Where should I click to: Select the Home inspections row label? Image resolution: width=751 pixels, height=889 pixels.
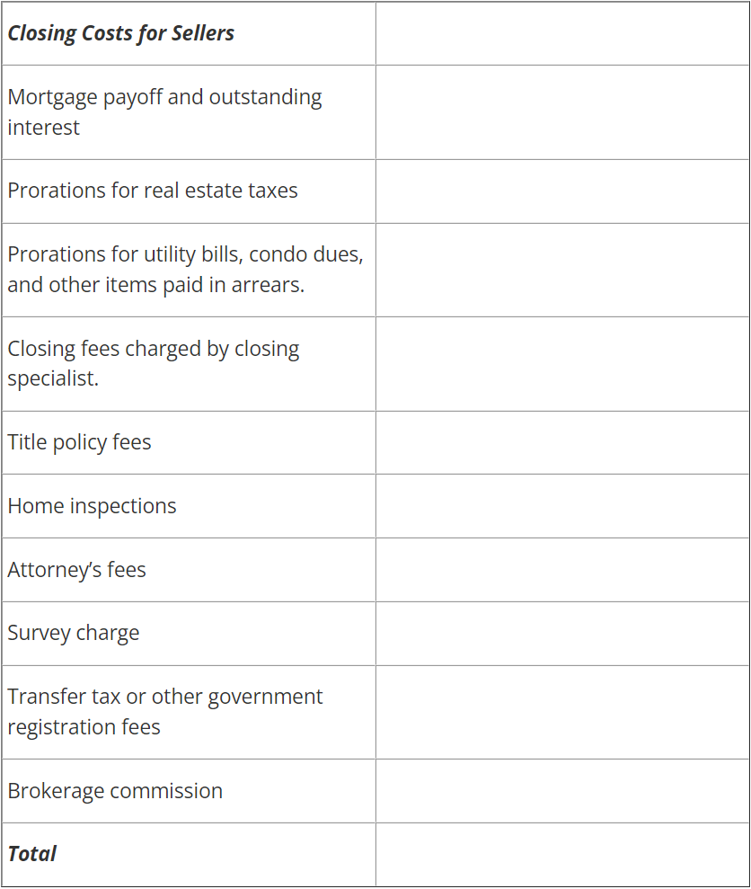pyautogui.click(x=92, y=506)
